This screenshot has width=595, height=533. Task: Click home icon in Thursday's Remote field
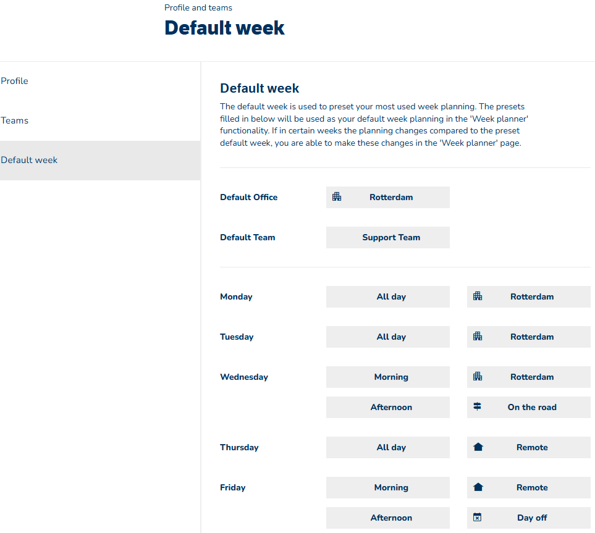(478, 447)
